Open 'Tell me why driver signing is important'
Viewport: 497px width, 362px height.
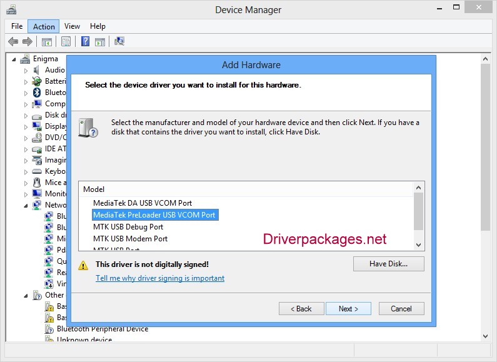pyautogui.click(x=160, y=278)
